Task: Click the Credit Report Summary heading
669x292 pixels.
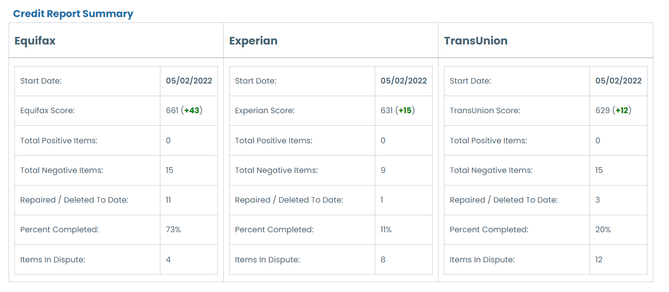Action: tap(73, 14)
